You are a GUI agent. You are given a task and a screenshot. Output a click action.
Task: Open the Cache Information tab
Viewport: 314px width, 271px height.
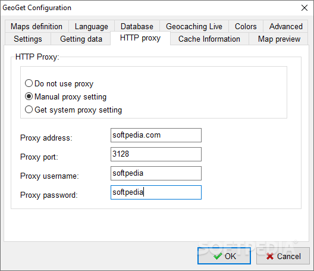click(209, 39)
